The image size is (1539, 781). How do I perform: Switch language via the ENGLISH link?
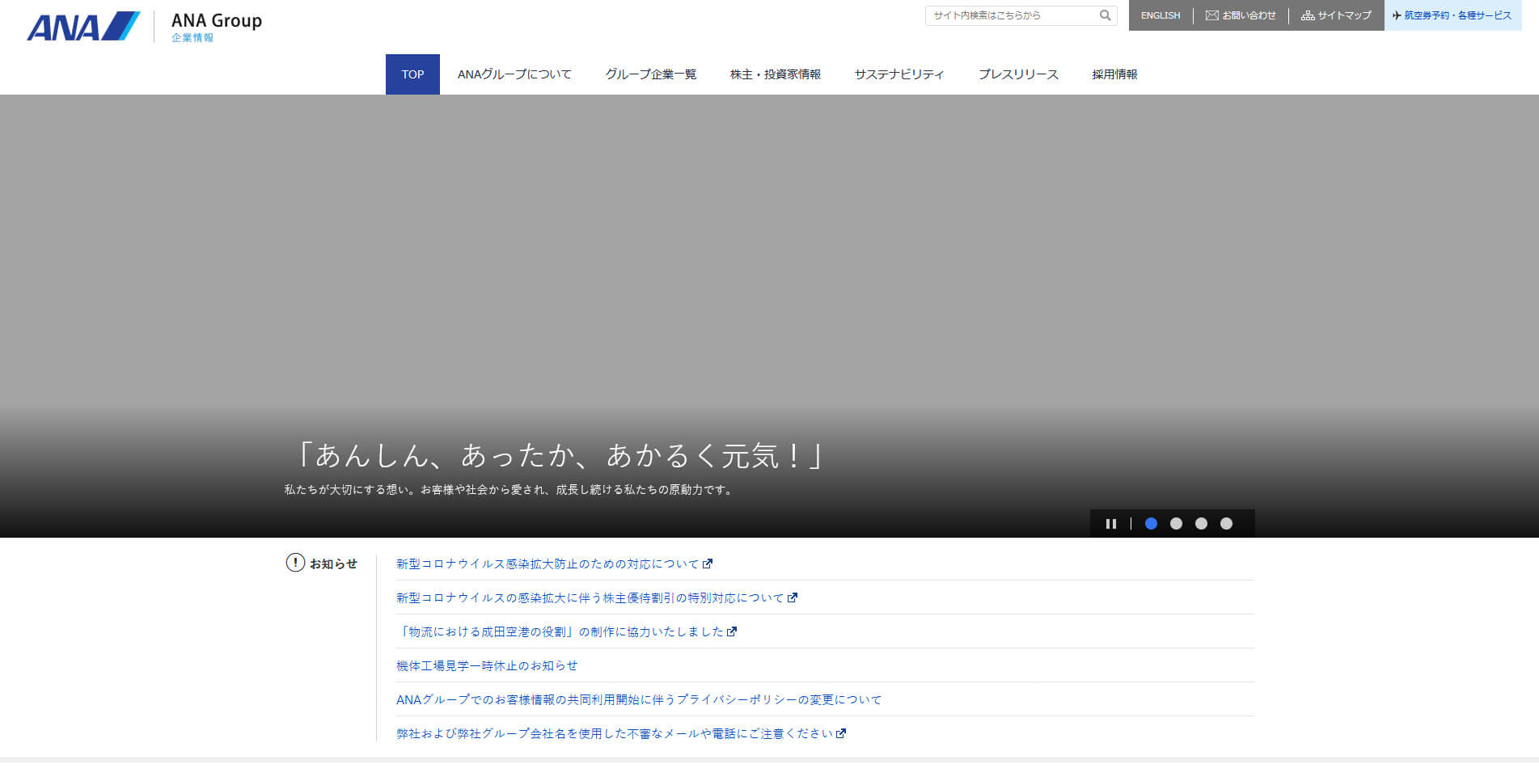coord(1161,15)
